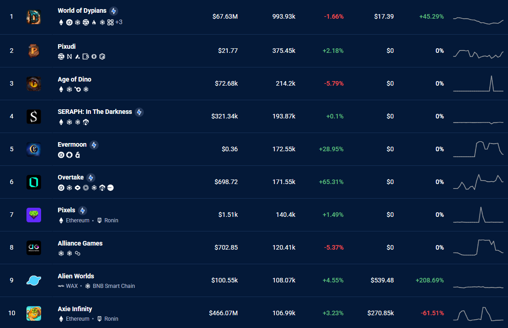Expand the +3 more chains for World of Dypians
Image resolution: width=508 pixels, height=328 pixels.
pos(119,22)
